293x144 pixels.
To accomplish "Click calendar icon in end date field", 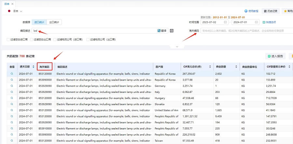I will [256, 22].
